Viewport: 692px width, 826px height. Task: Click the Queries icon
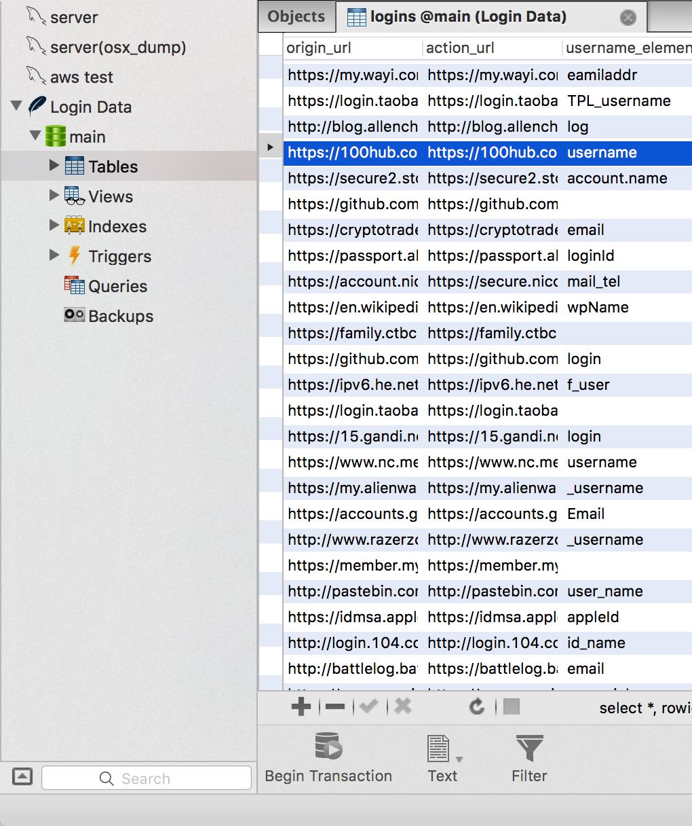pos(74,285)
